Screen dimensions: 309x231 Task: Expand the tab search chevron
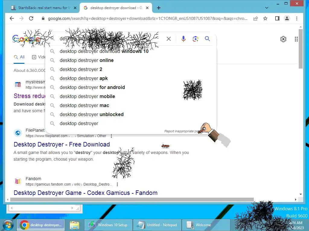[267, 8]
